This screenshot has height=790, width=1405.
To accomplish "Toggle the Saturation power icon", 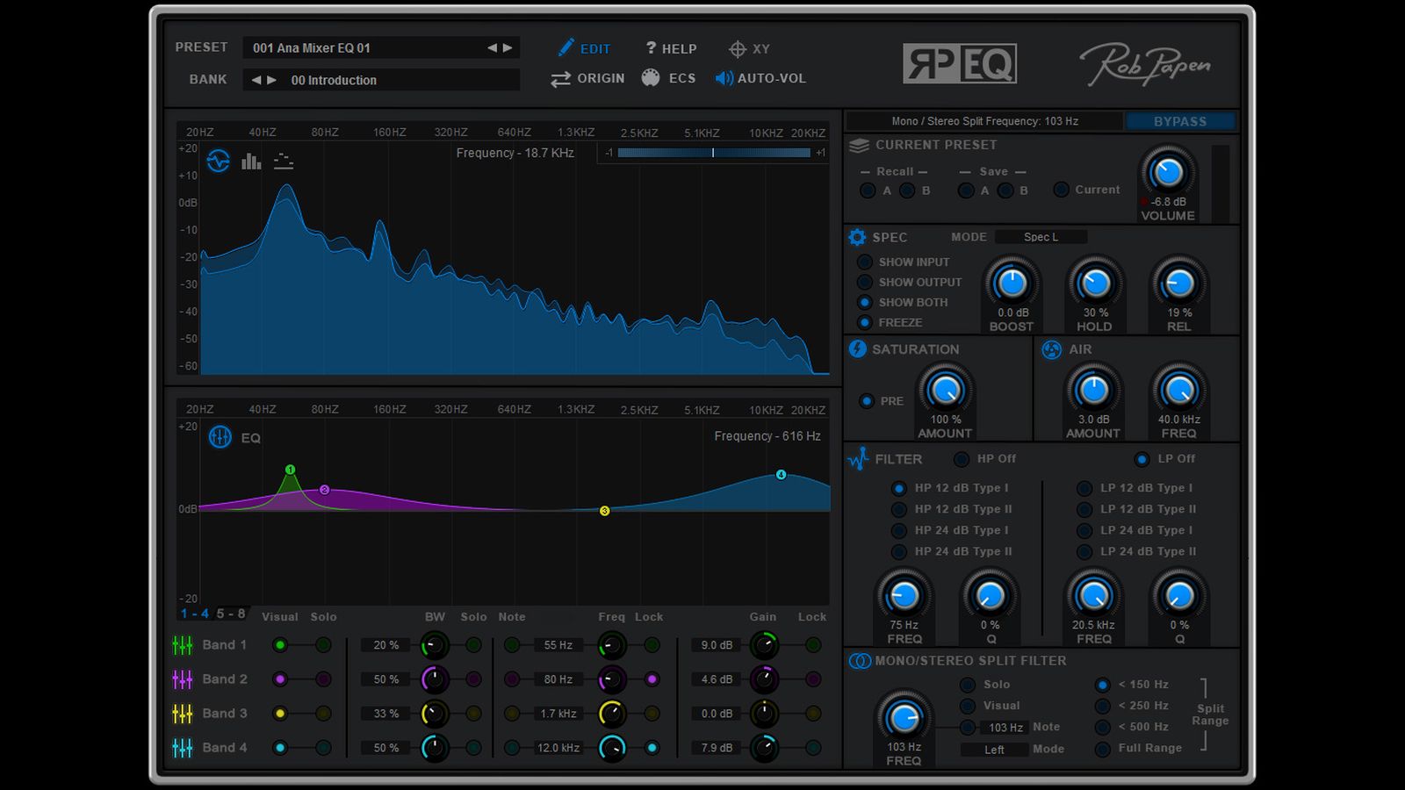I will click(857, 349).
